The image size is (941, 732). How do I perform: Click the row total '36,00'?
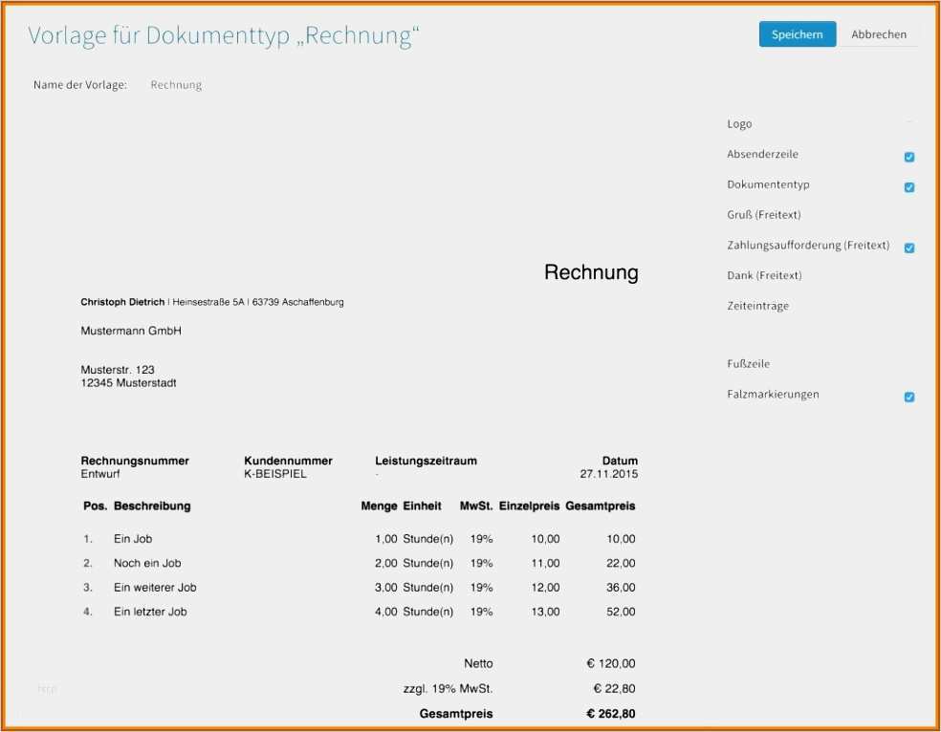point(621,588)
